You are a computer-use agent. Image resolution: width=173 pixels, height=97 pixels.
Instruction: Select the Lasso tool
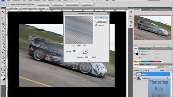[x=3, y=18]
